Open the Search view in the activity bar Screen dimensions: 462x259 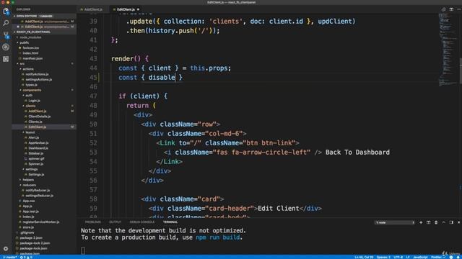pos(6,23)
